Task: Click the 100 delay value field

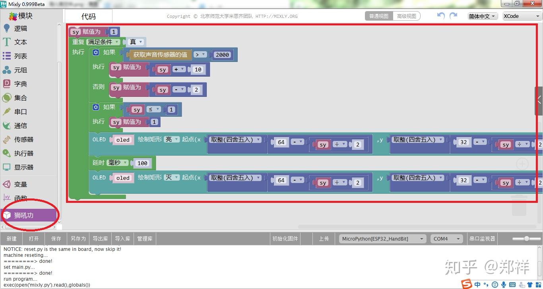Action: [142, 163]
